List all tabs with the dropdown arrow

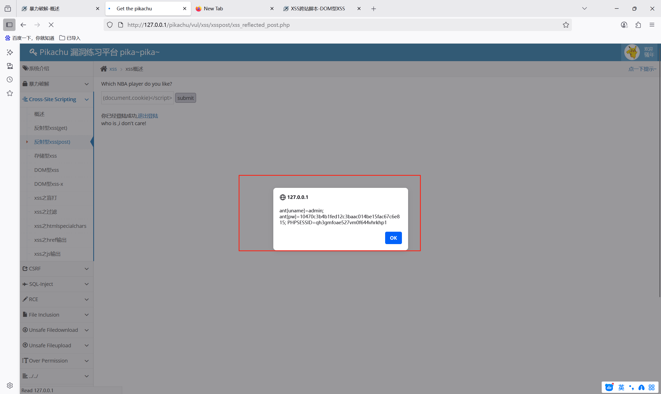pyautogui.click(x=584, y=9)
